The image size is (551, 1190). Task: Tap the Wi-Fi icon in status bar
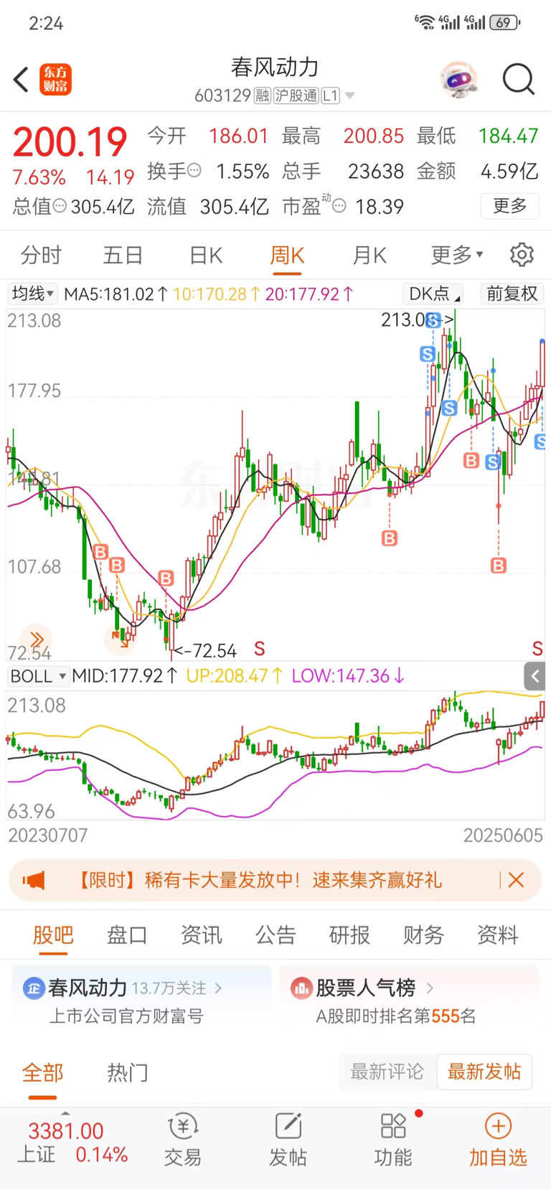point(425,23)
